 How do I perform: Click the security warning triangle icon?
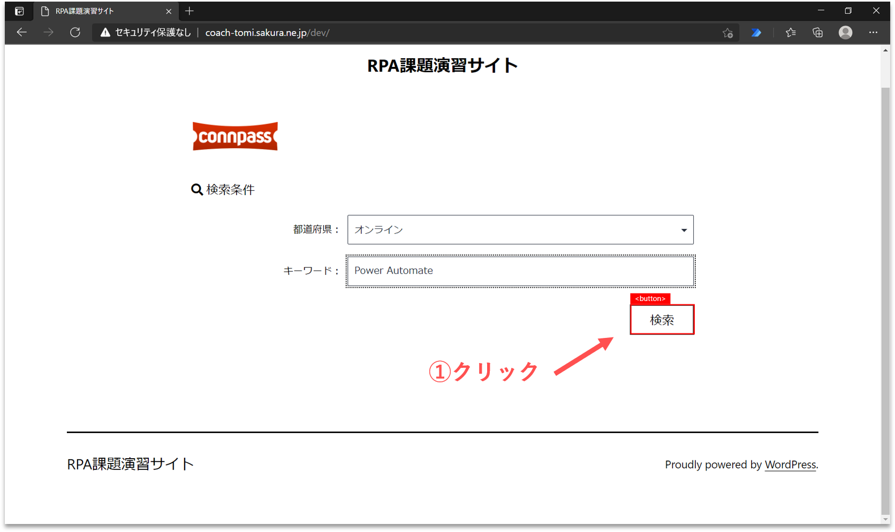click(x=105, y=33)
